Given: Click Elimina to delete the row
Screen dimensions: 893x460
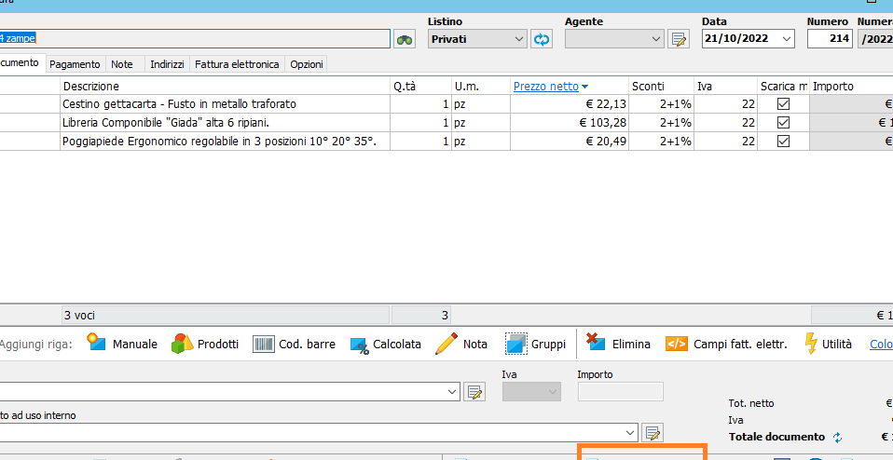Looking at the screenshot, I should tap(618, 344).
